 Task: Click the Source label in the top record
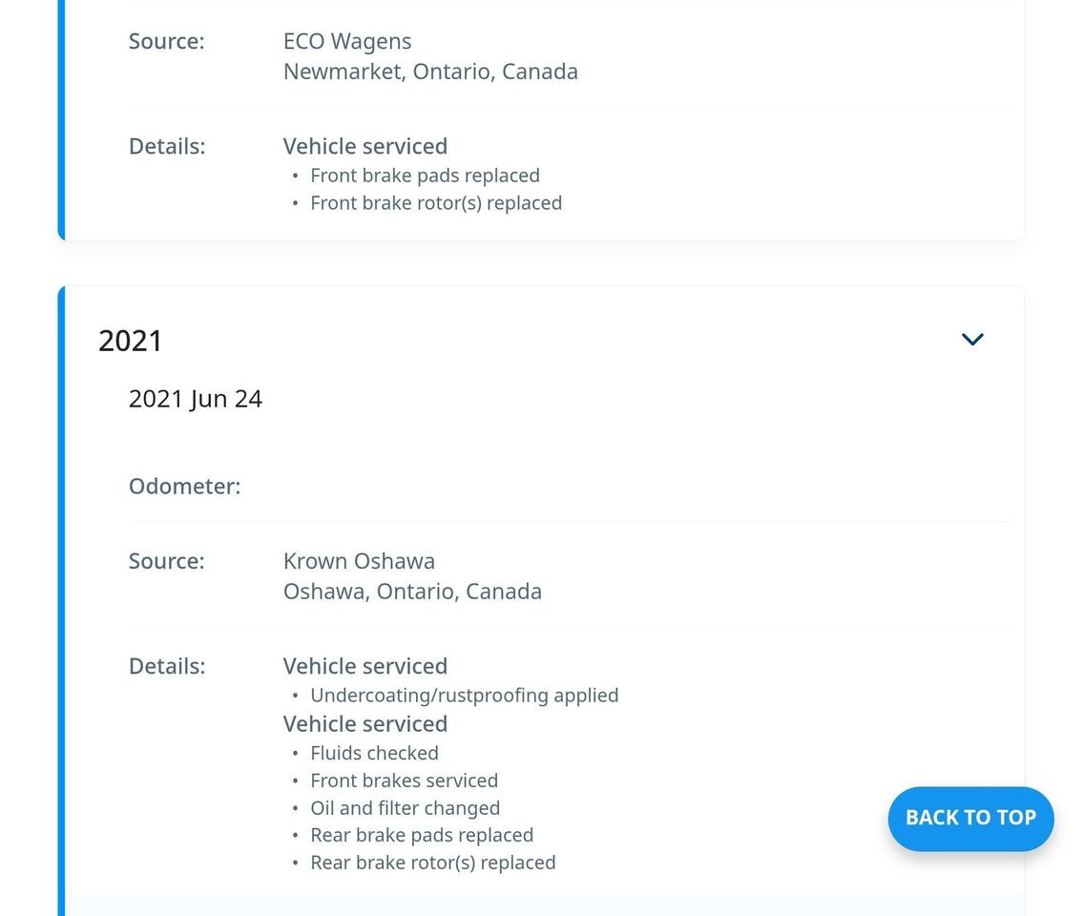coord(166,41)
